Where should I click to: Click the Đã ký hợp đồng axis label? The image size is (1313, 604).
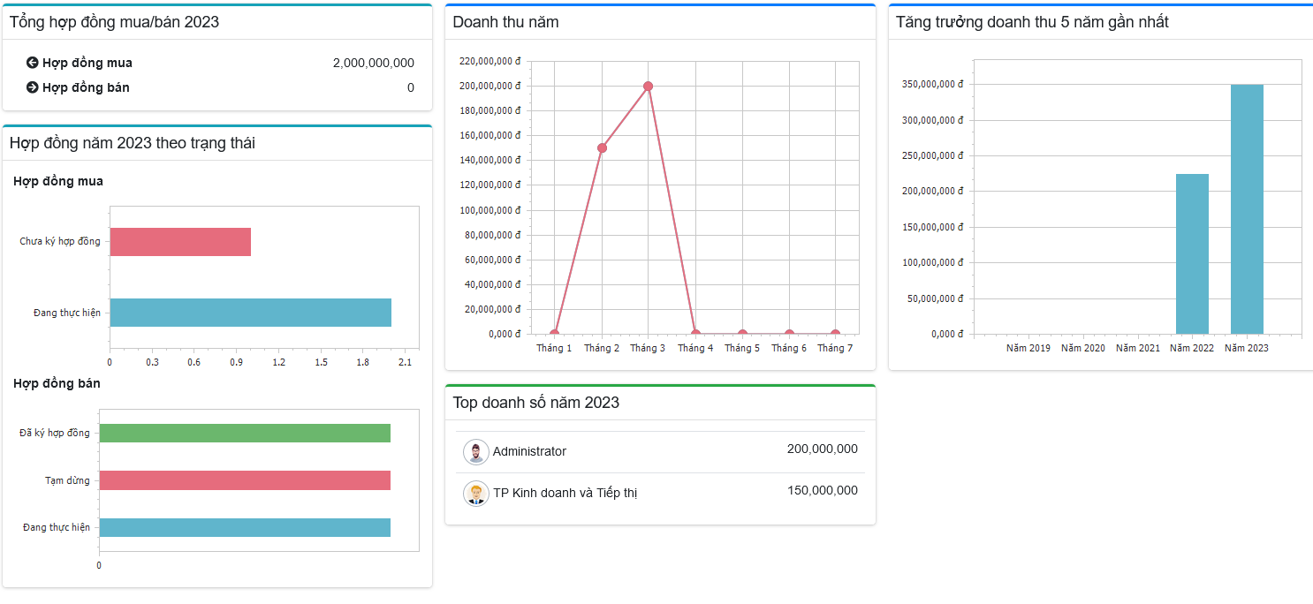click(55, 433)
